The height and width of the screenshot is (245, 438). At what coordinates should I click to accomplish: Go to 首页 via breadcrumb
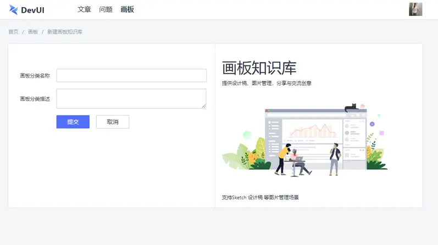(13, 32)
